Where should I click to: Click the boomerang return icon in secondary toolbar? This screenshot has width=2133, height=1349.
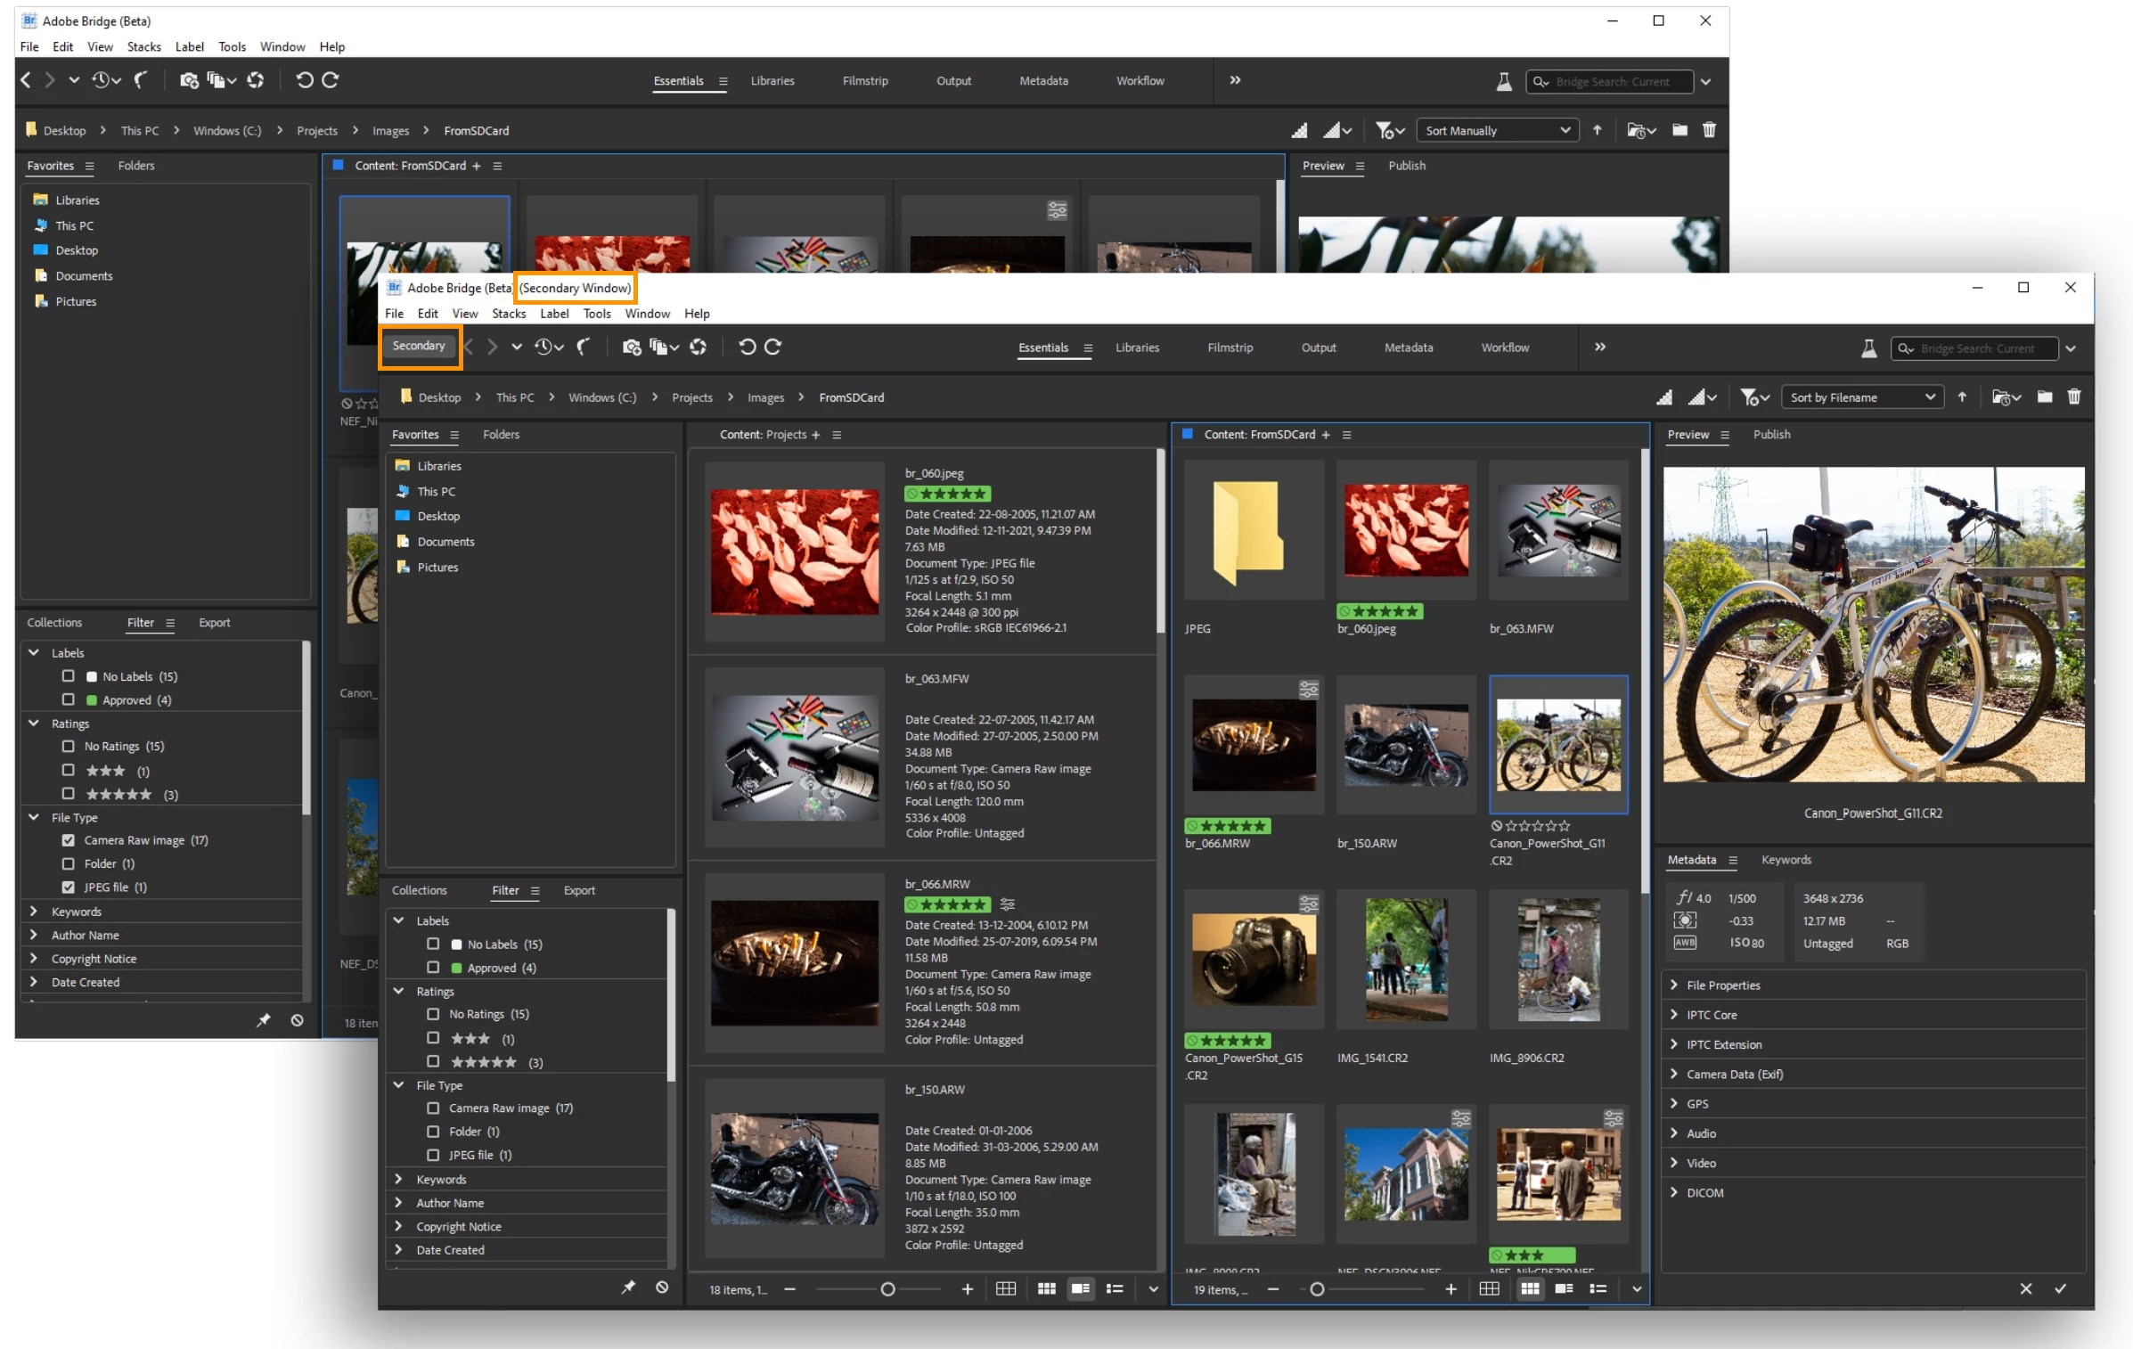[x=584, y=347]
